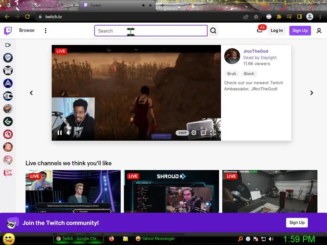This screenshot has width=327, height=245.
Task: Go back in browser history
Action: 7,17
